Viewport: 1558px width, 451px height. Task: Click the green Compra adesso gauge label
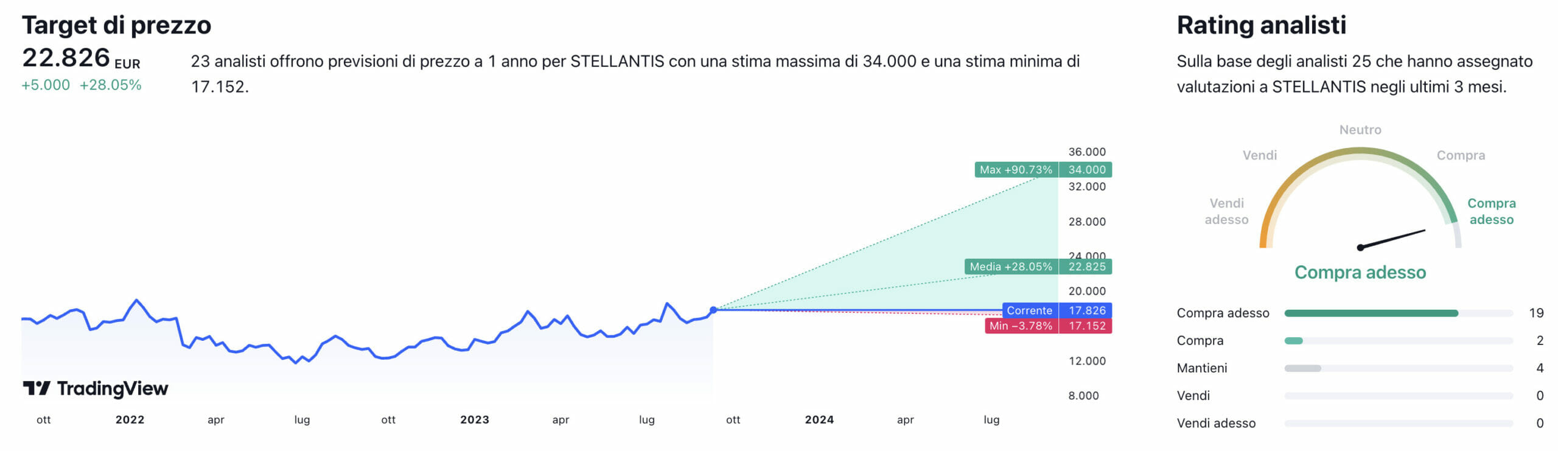tap(1491, 211)
